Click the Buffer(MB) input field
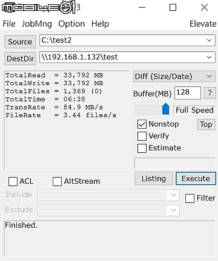This screenshot has width=218, height=261. (x=188, y=93)
